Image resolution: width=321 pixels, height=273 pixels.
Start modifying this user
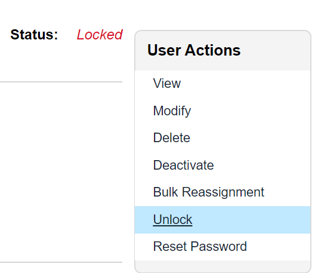point(172,111)
